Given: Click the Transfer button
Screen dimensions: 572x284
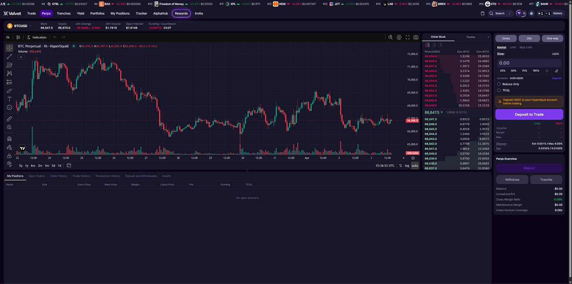Looking at the screenshot, I should 546,180.
